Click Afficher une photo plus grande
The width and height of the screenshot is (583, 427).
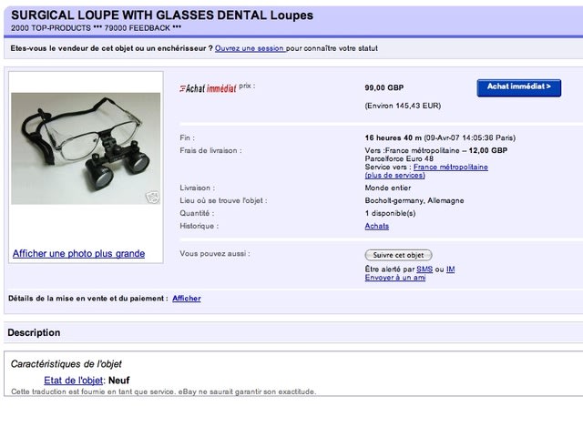(x=78, y=254)
